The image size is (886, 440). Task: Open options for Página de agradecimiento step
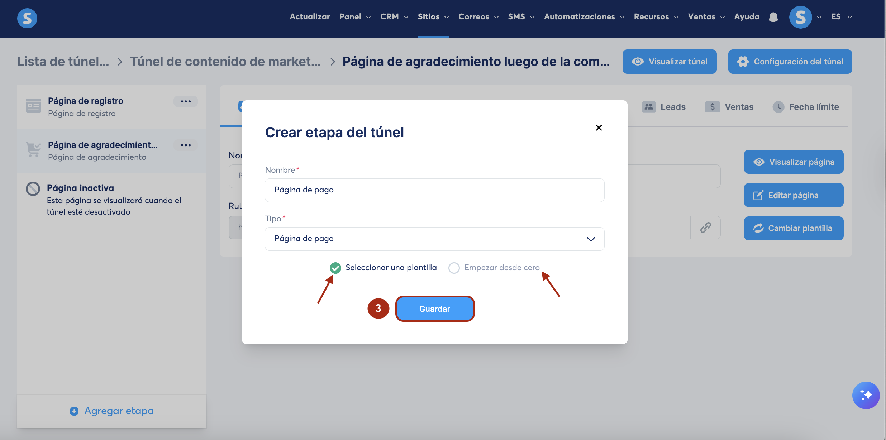click(186, 145)
